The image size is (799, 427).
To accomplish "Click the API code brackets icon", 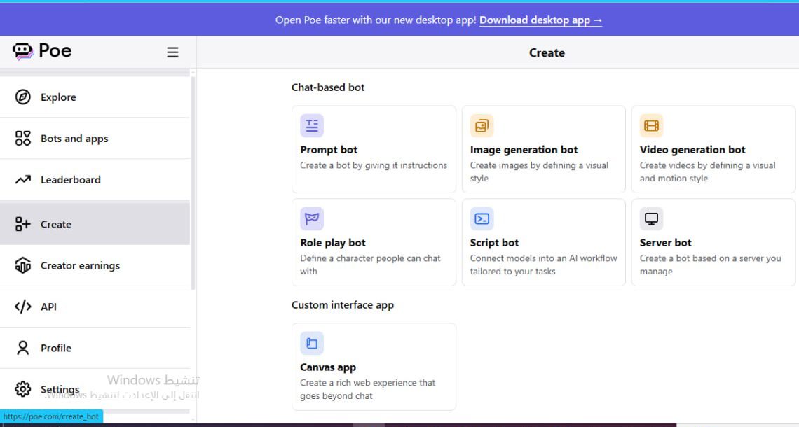I will click(x=23, y=307).
